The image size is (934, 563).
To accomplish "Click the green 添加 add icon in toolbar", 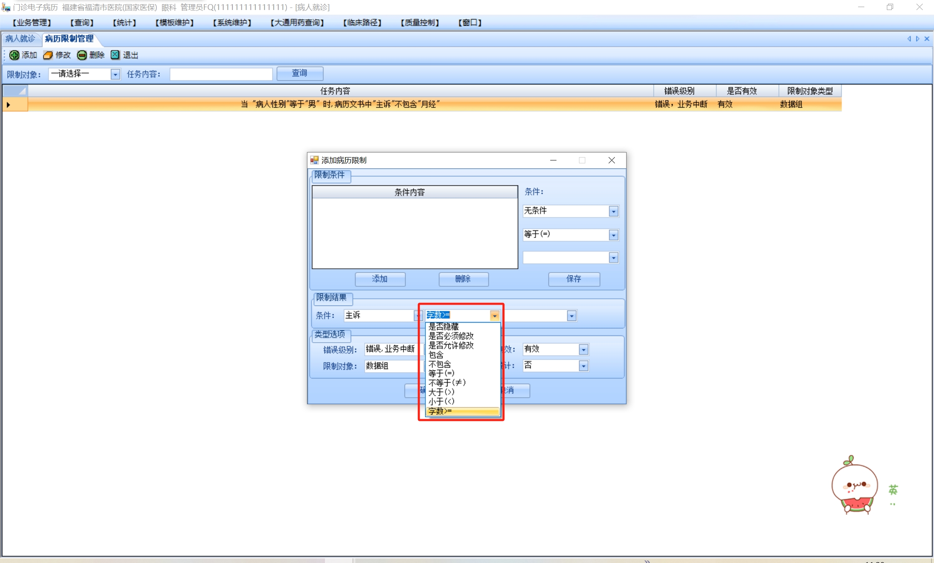I will click(14, 55).
